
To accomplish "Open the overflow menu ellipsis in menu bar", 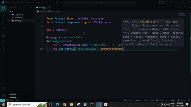I will 43,2.
